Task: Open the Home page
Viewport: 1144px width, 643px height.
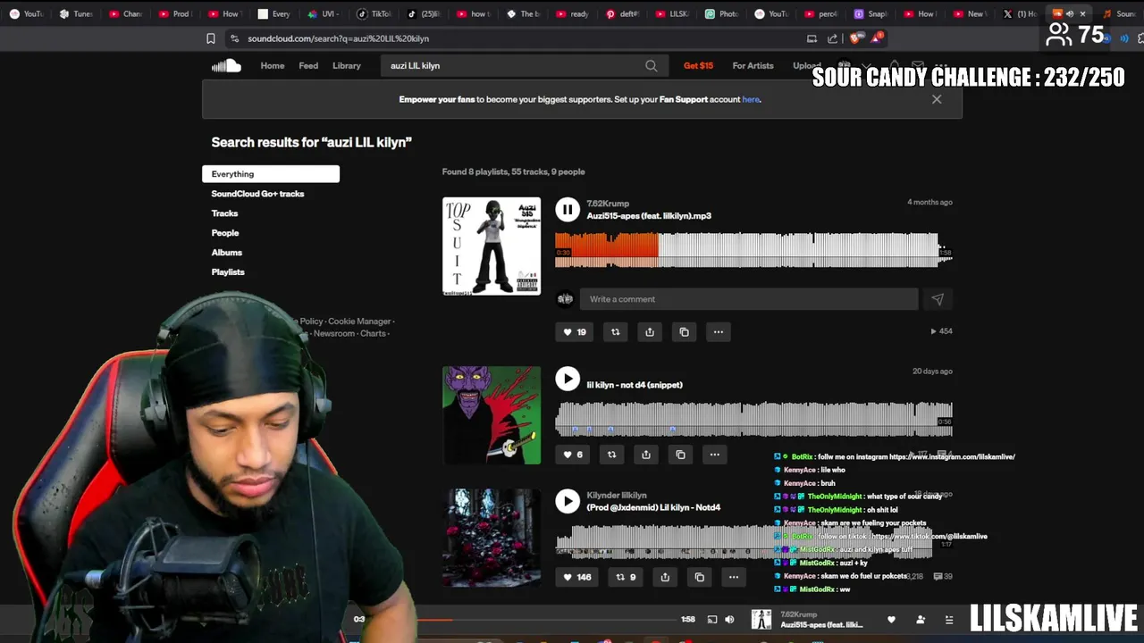Action: pyautogui.click(x=273, y=65)
